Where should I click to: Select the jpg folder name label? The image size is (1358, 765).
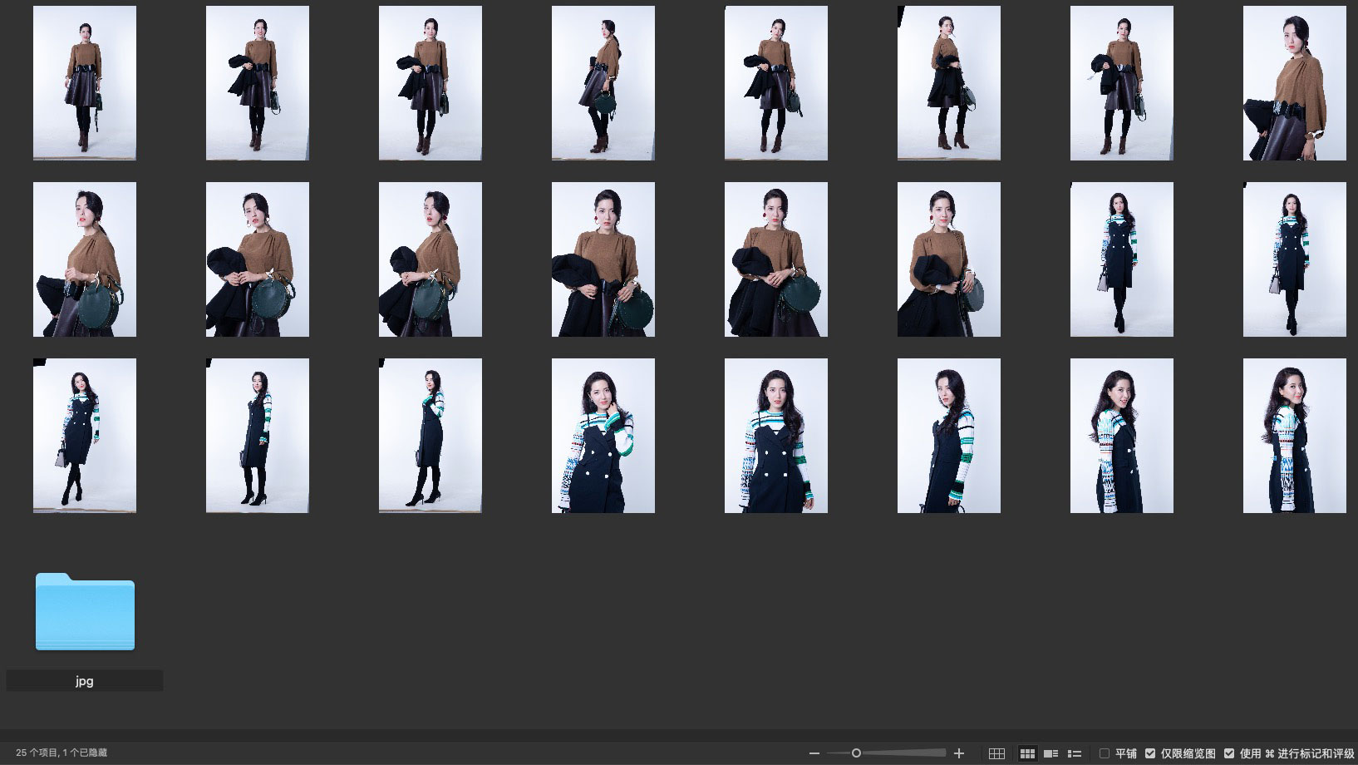click(x=85, y=681)
